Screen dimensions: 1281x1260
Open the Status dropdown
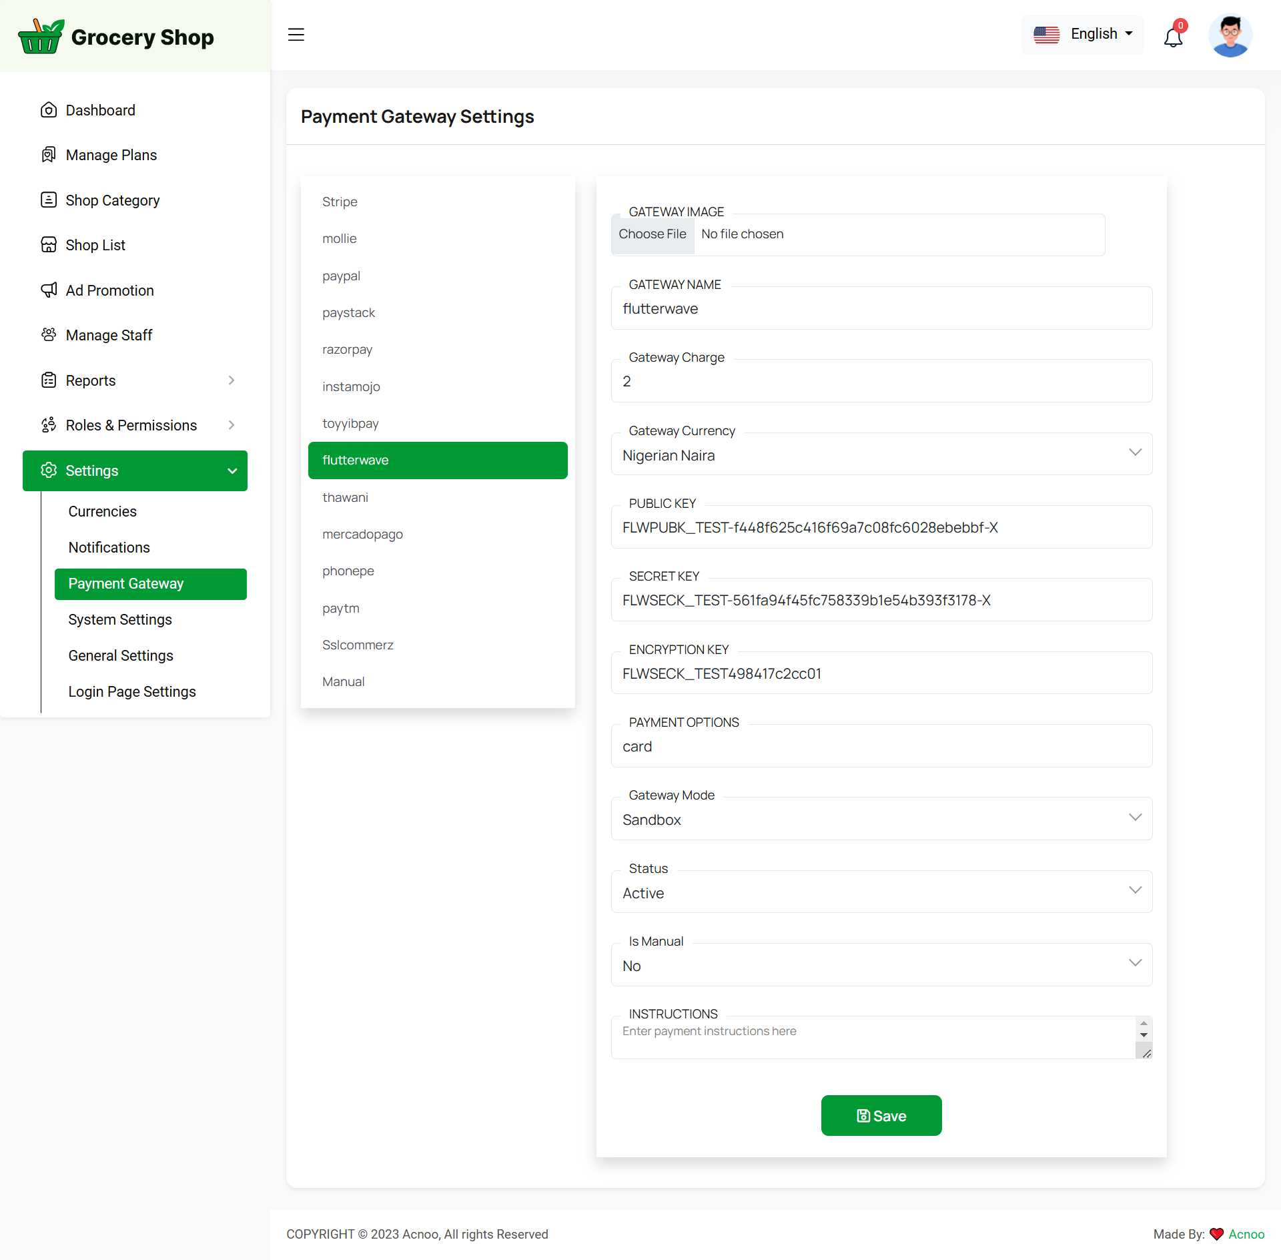(881, 892)
